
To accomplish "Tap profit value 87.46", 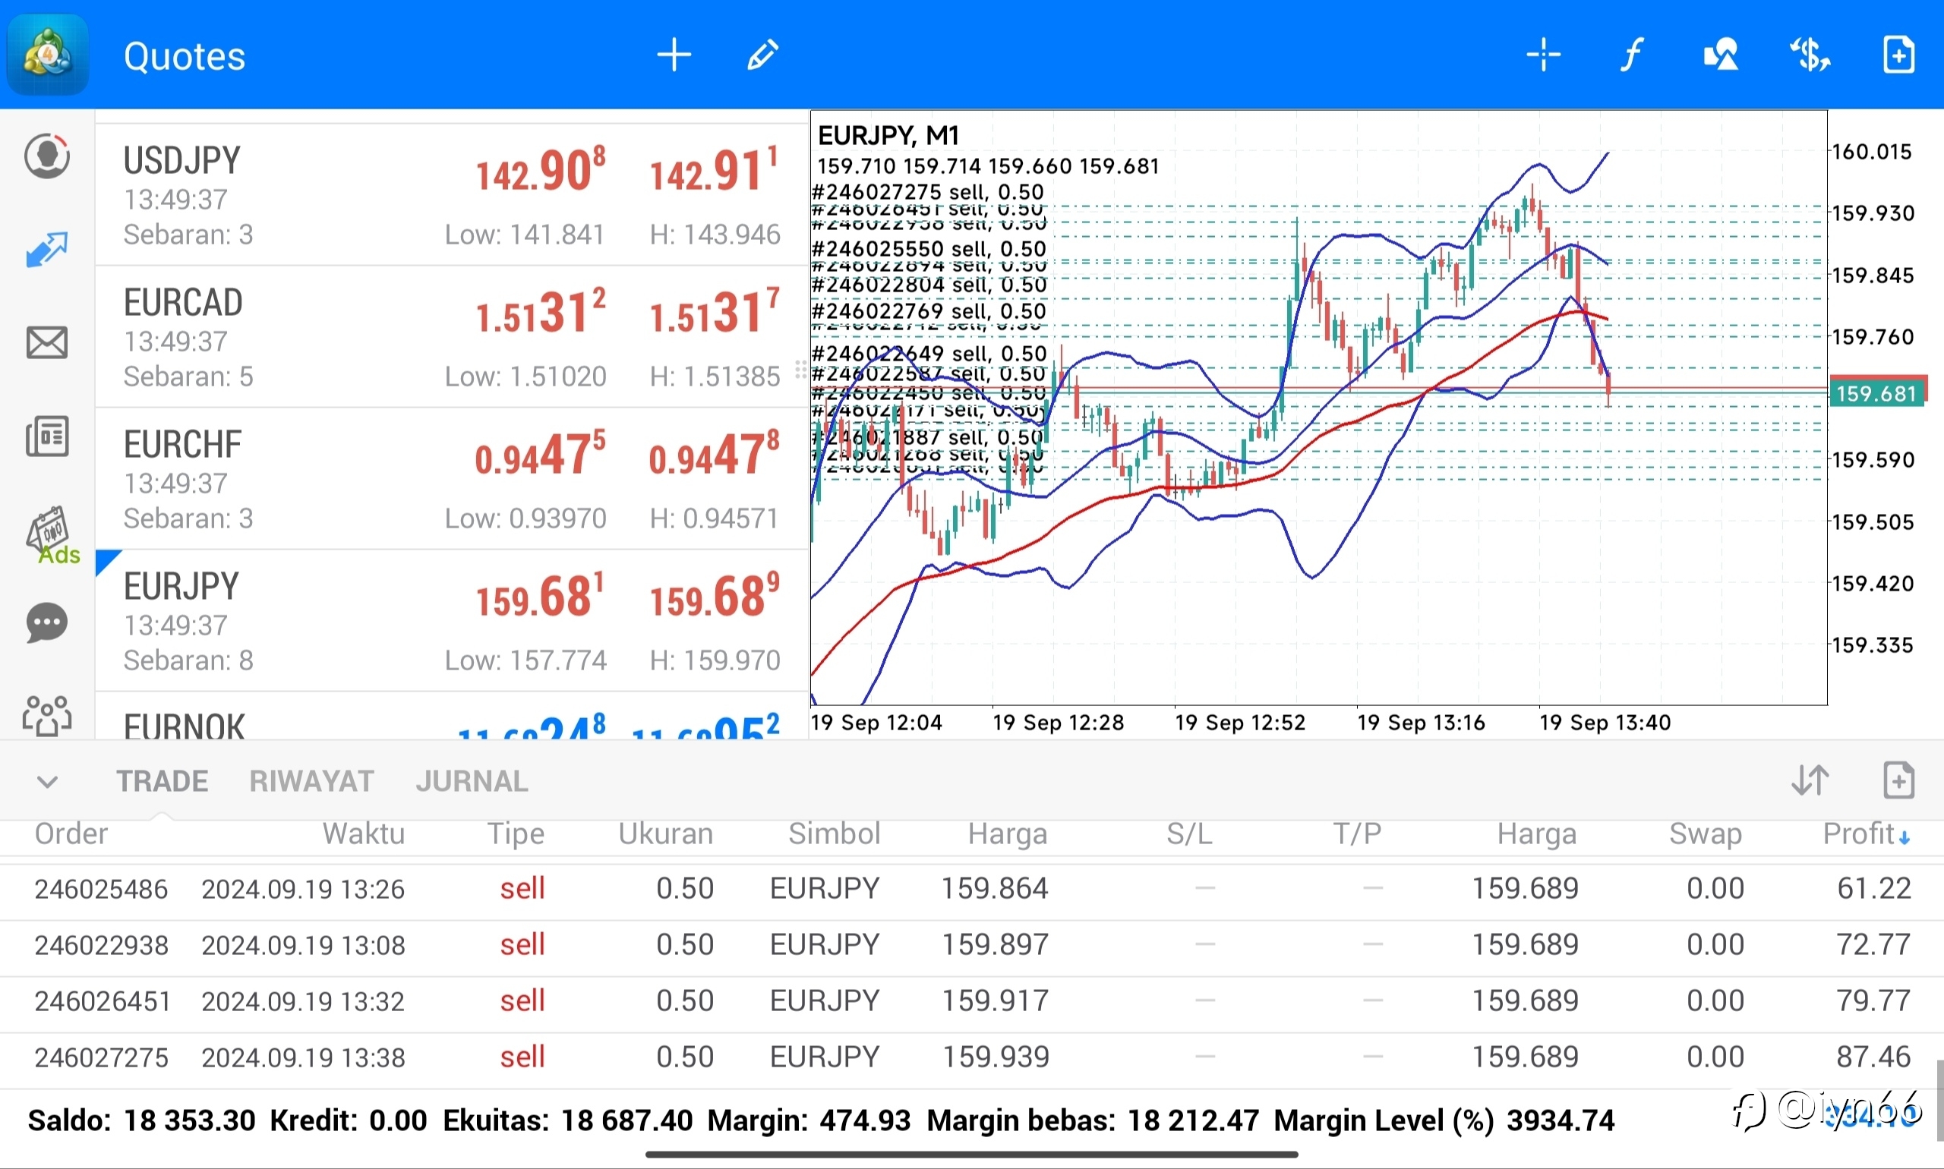I will (x=1874, y=1057).
